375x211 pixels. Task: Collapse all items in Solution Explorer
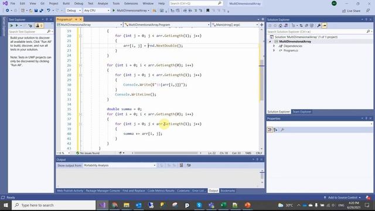click(x=306, y=26)
